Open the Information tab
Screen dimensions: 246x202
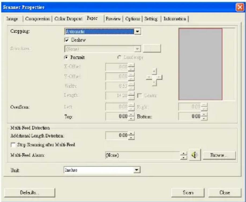pyautogui.click(x=175, y=19)
